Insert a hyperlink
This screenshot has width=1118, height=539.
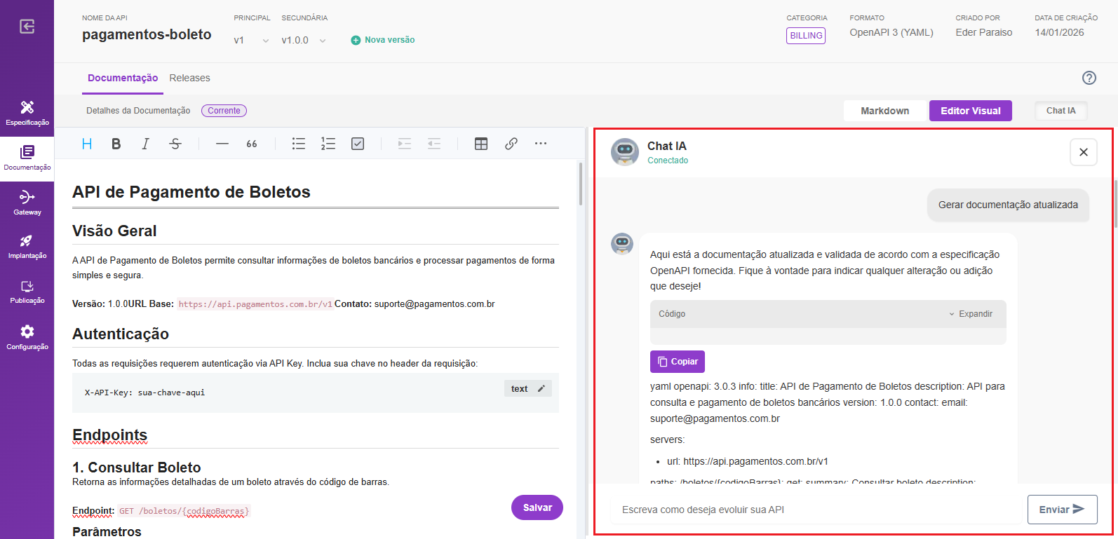point(511,144)
